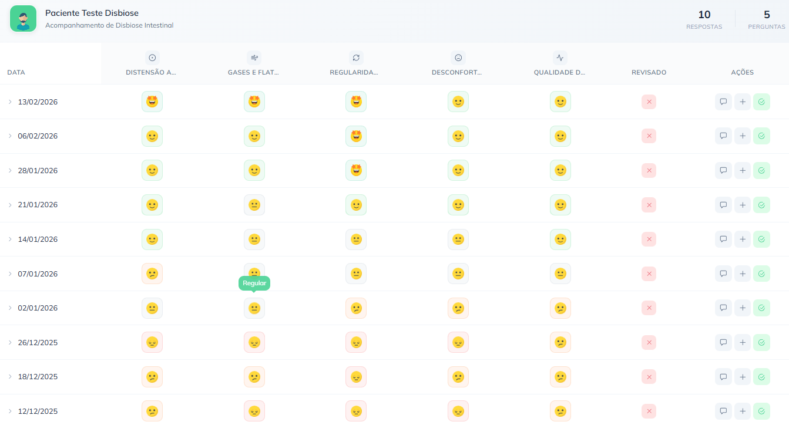Image resolution: width=789 pixels, height=425 pixels.
Task: Click the comment icon for 26/12/2025 row
Action: tap(723, 342)
